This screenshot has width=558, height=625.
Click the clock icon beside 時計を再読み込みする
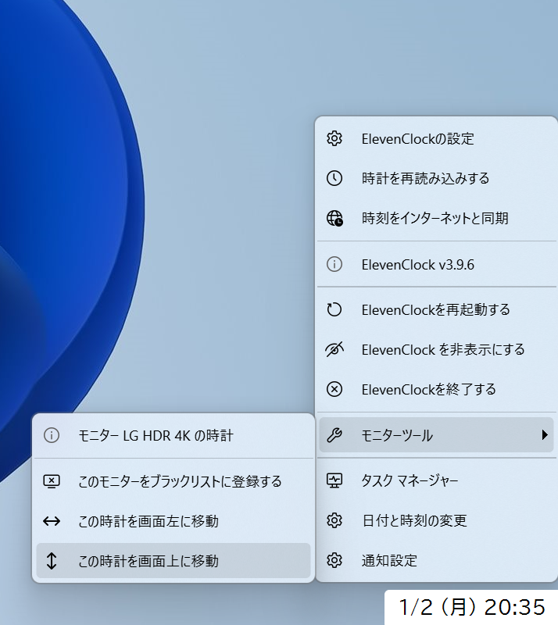(334, 178)
